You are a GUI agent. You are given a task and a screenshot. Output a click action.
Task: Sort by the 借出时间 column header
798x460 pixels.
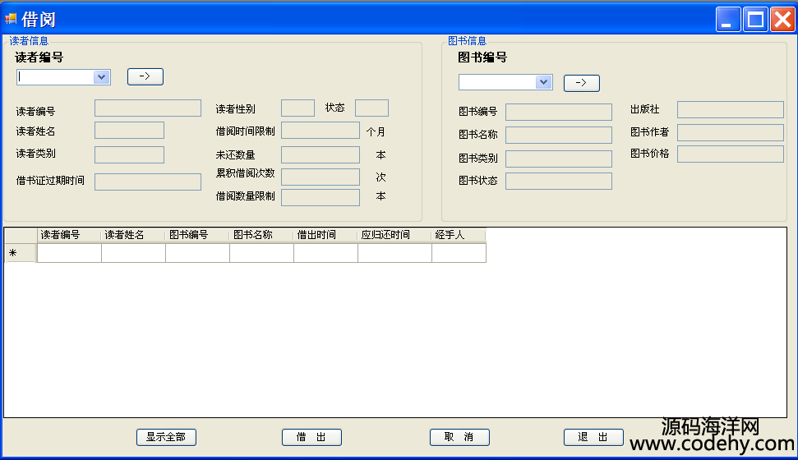coord(325,235)
